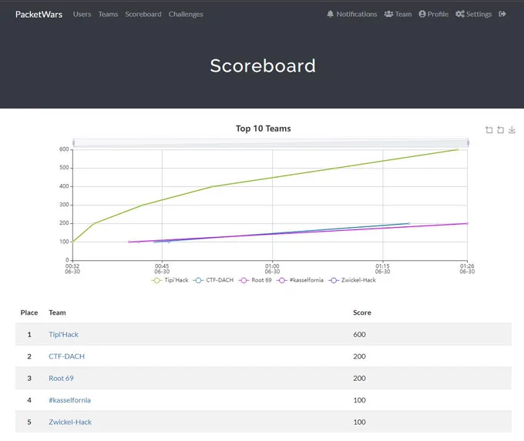Image resolution: width=524 pixels, height=441 pixels.
Task: Open the Team menu item
Action: pos(398,14)
